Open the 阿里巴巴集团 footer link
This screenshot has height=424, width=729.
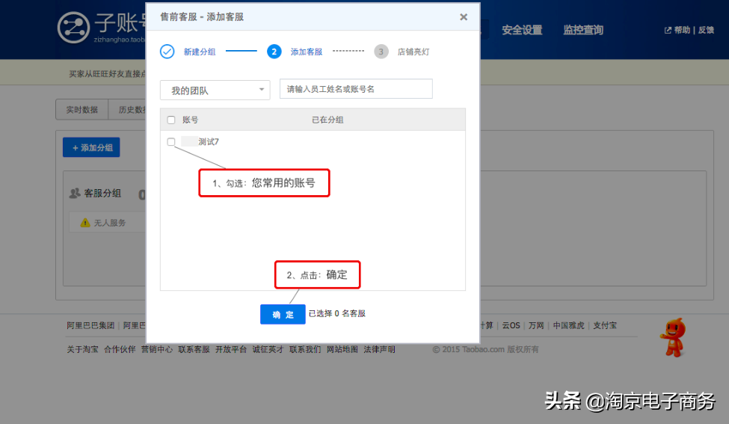(x=90, y=325)
